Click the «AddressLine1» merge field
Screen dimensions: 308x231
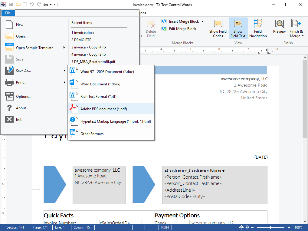(179, 190)
